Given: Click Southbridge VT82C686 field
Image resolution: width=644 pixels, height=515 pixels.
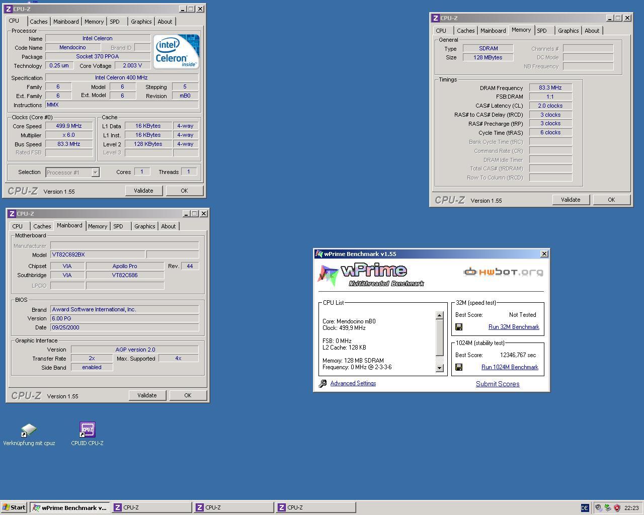Looking at the screenshot, I should [125, 275].
